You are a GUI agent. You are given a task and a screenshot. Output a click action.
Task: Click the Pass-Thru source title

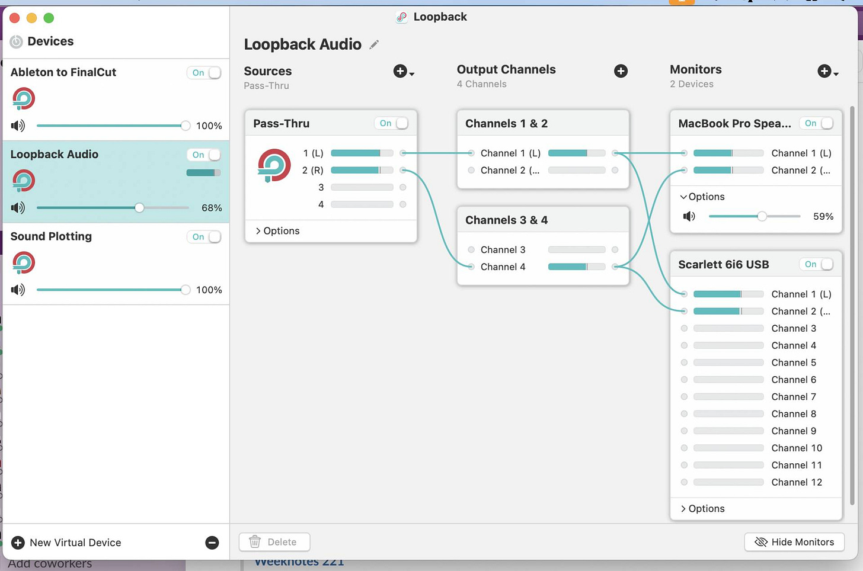coord(282,123)
